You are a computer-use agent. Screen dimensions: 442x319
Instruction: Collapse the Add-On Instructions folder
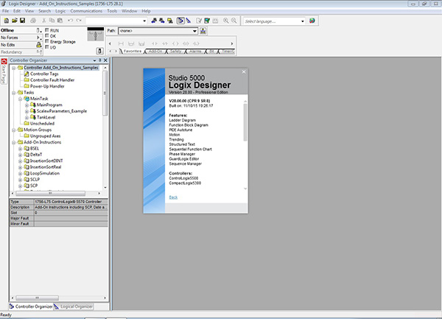[x=13, y=142]
